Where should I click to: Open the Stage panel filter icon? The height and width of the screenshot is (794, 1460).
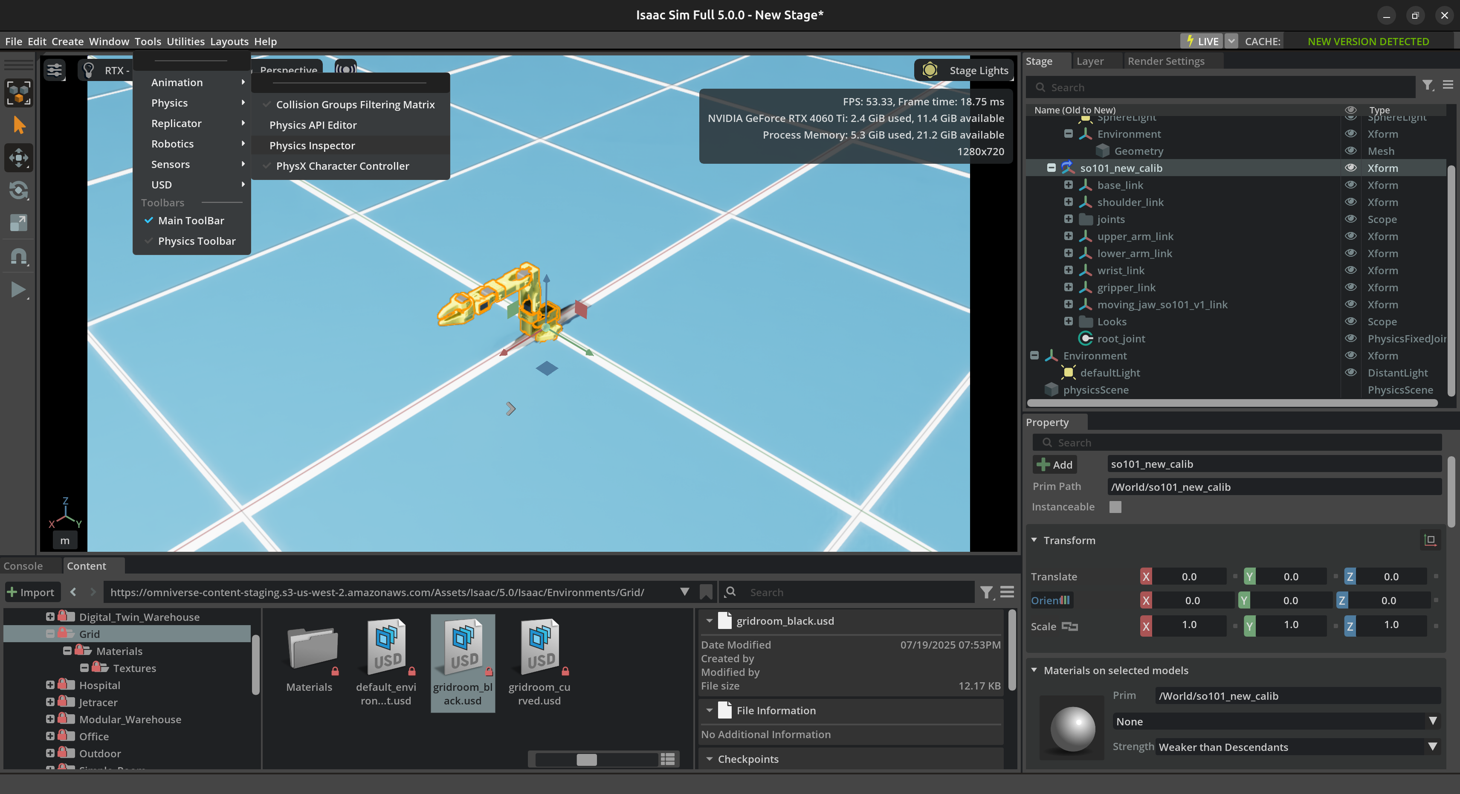[1428, 86]
